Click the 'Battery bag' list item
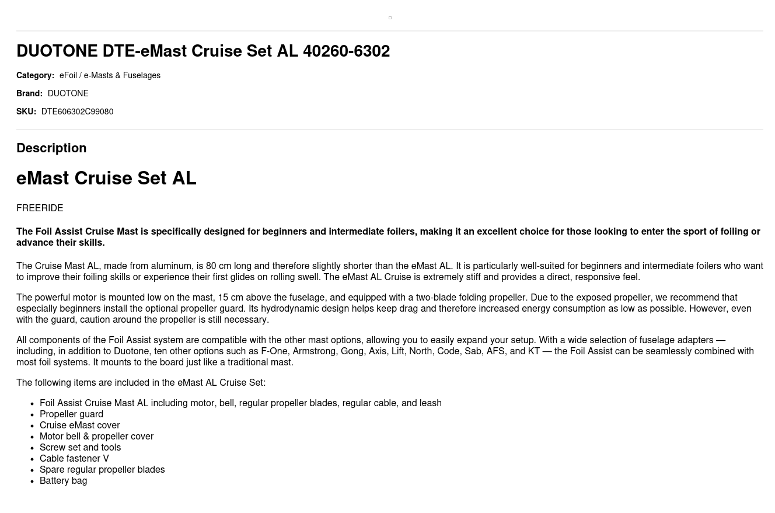 tap(63, 481)
